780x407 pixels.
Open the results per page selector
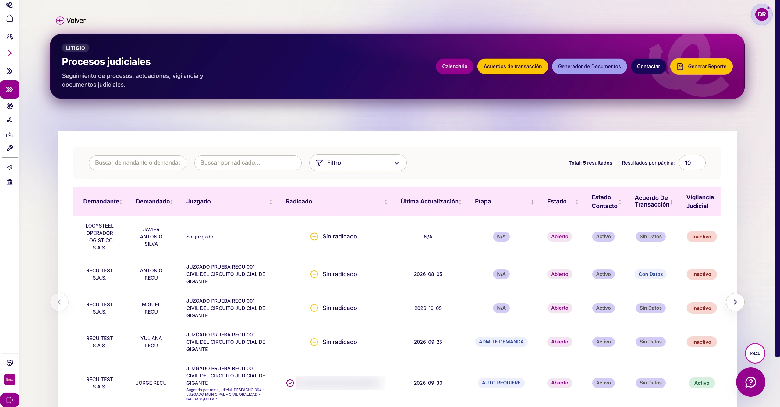(692, 163)
